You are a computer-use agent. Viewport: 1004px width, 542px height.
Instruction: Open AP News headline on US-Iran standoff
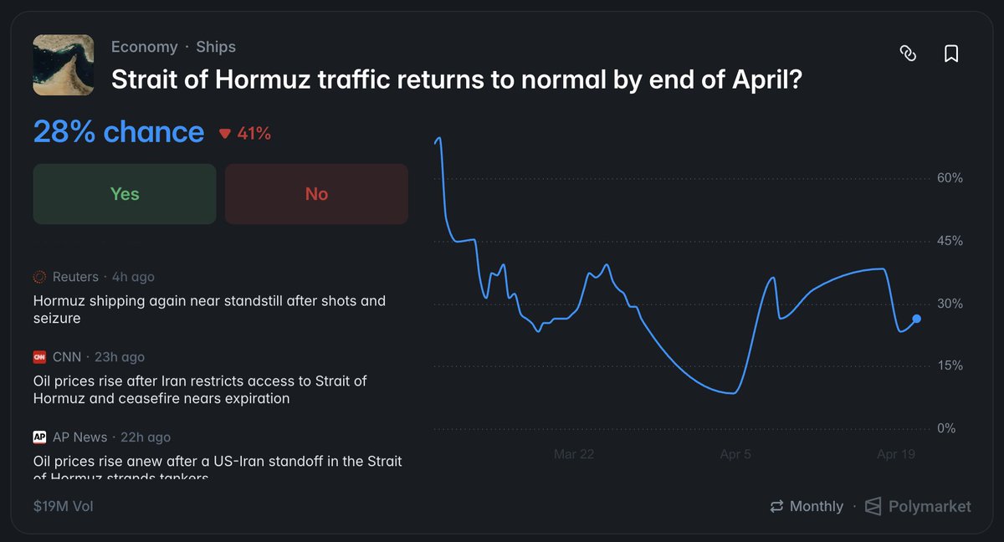point(218,462)
